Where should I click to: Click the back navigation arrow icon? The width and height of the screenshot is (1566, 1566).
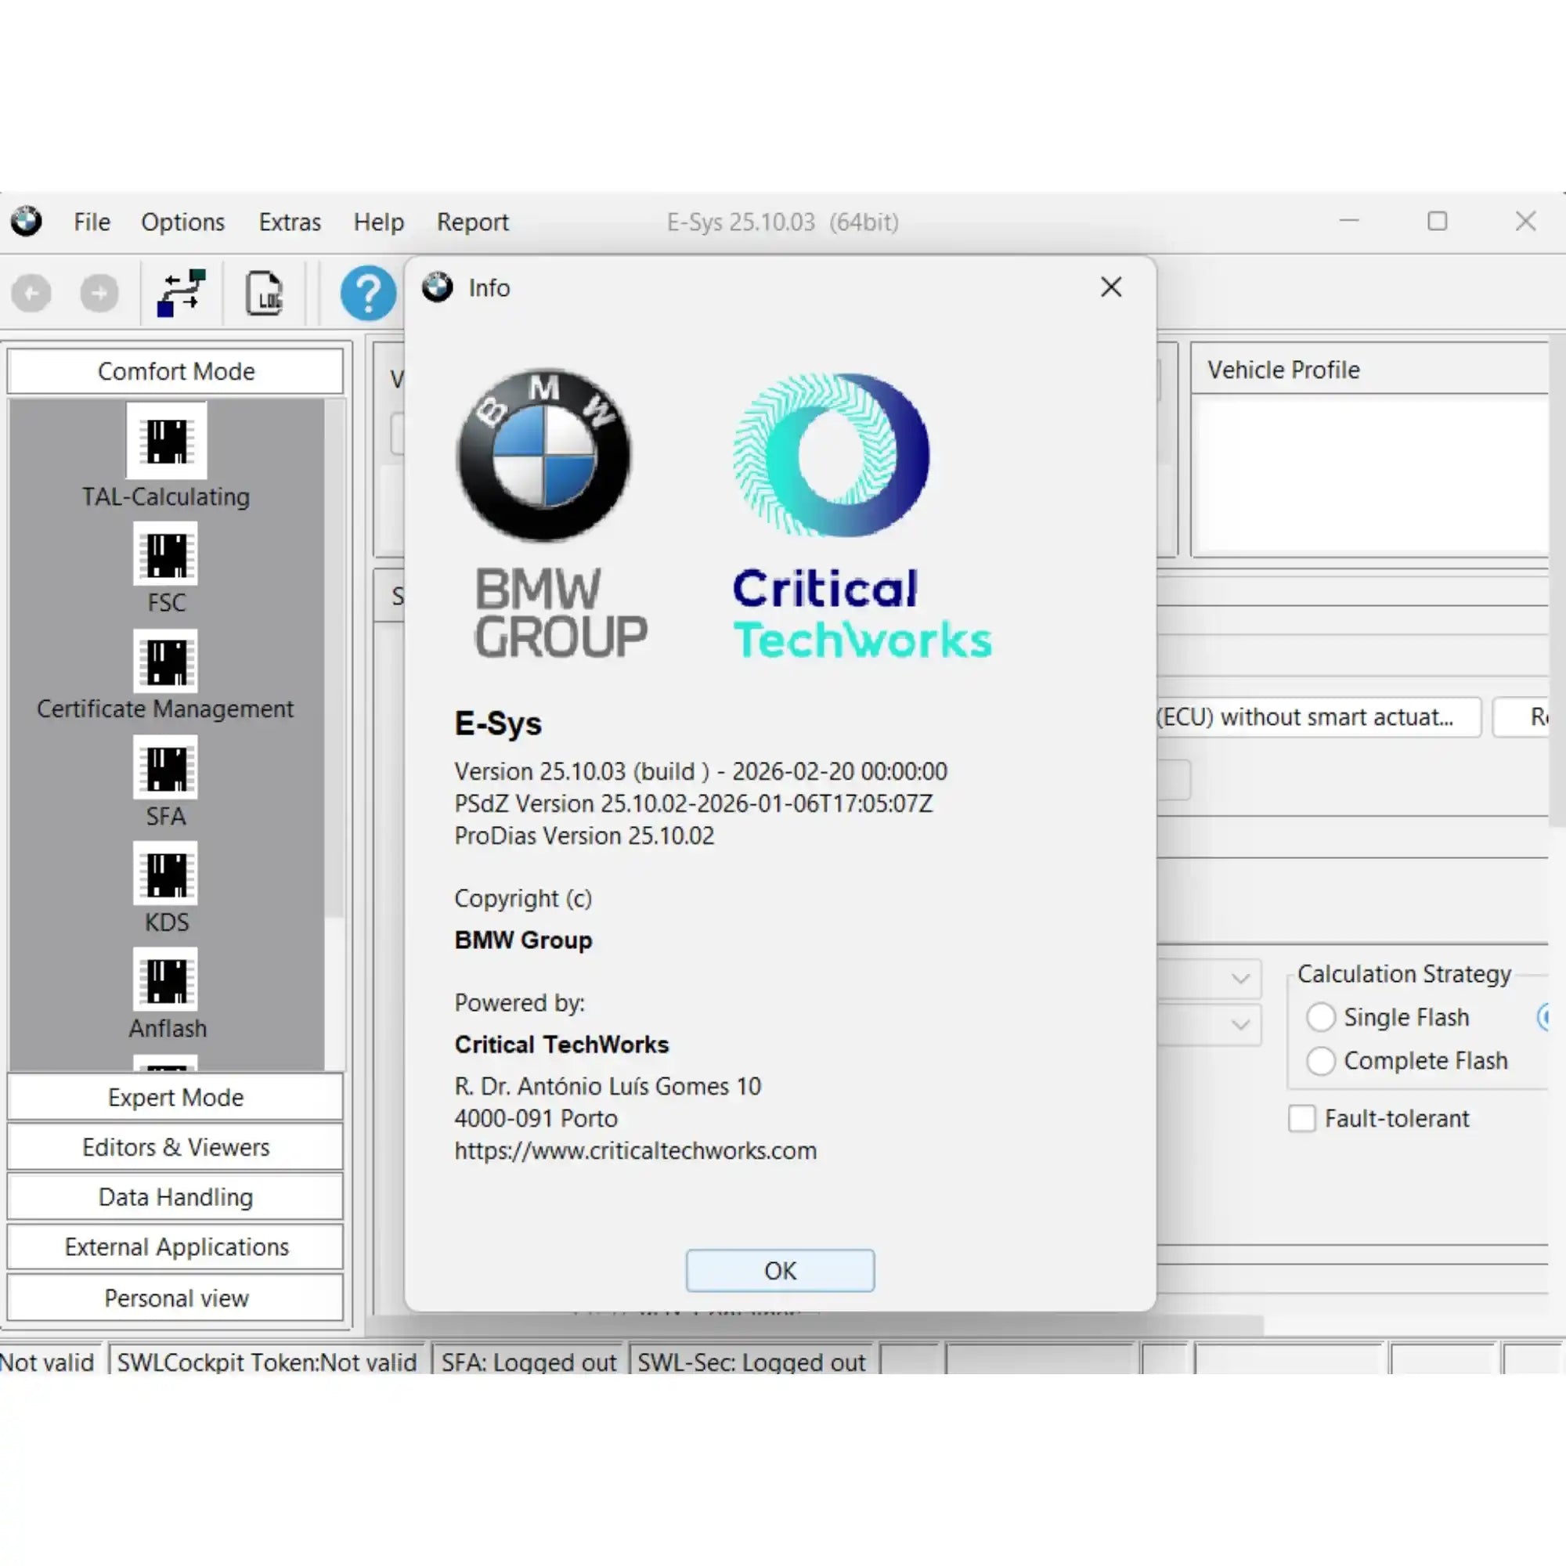point(31,293)
